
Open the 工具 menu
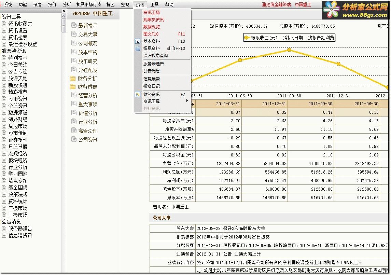154,4
